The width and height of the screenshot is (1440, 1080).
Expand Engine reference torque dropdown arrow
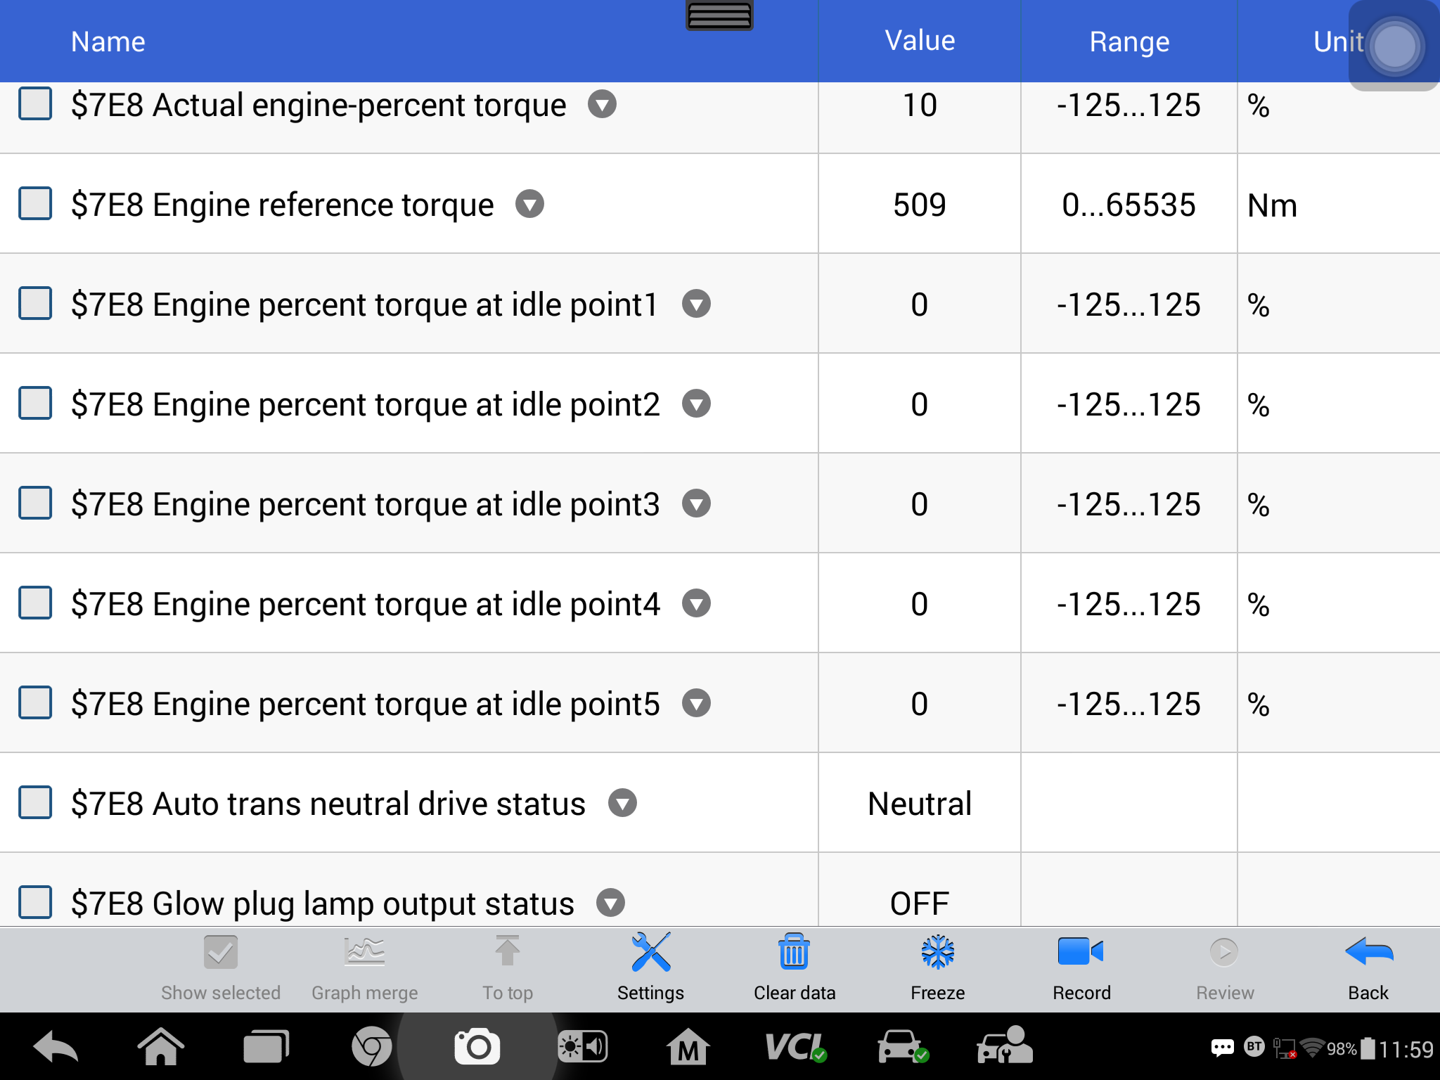pyautogui.click(x=530, y=205)
